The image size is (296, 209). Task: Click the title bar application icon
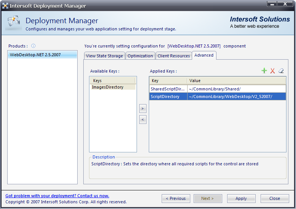5,6
